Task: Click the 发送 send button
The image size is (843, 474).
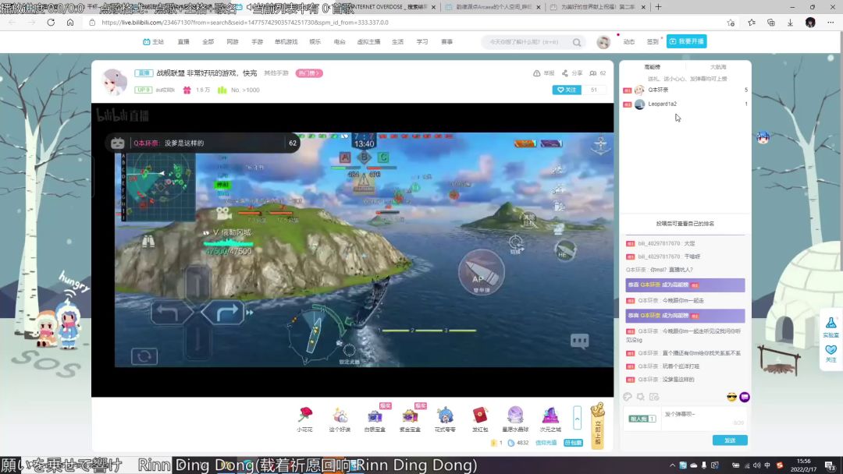Action: point(730,440)
